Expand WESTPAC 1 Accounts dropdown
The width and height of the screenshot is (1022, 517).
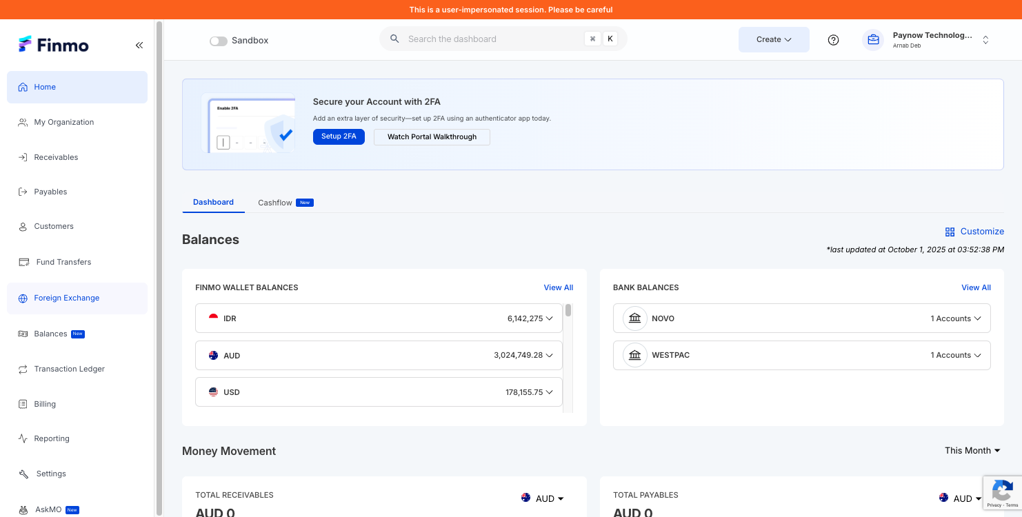[x=955, y=355]
